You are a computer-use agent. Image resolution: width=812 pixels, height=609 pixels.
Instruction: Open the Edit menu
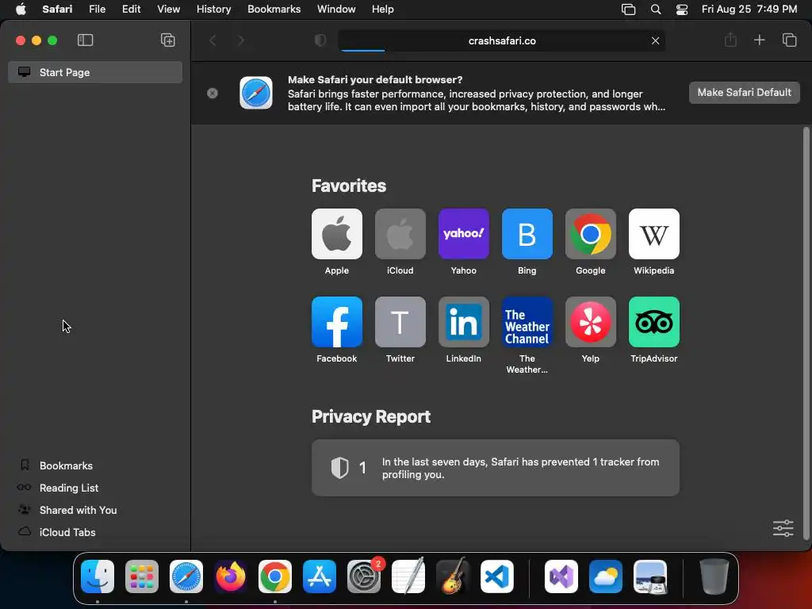tap(131, 10)
